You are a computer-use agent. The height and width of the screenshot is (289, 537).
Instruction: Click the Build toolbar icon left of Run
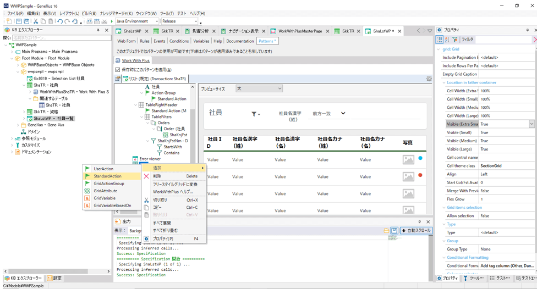click(89, 21)
